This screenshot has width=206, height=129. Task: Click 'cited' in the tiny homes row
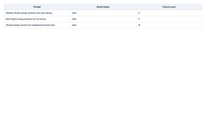pyautogui.click(x=74, y=19)
